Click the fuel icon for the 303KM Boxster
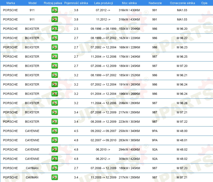This screenshot has height=182, width=213. (54, 122)
